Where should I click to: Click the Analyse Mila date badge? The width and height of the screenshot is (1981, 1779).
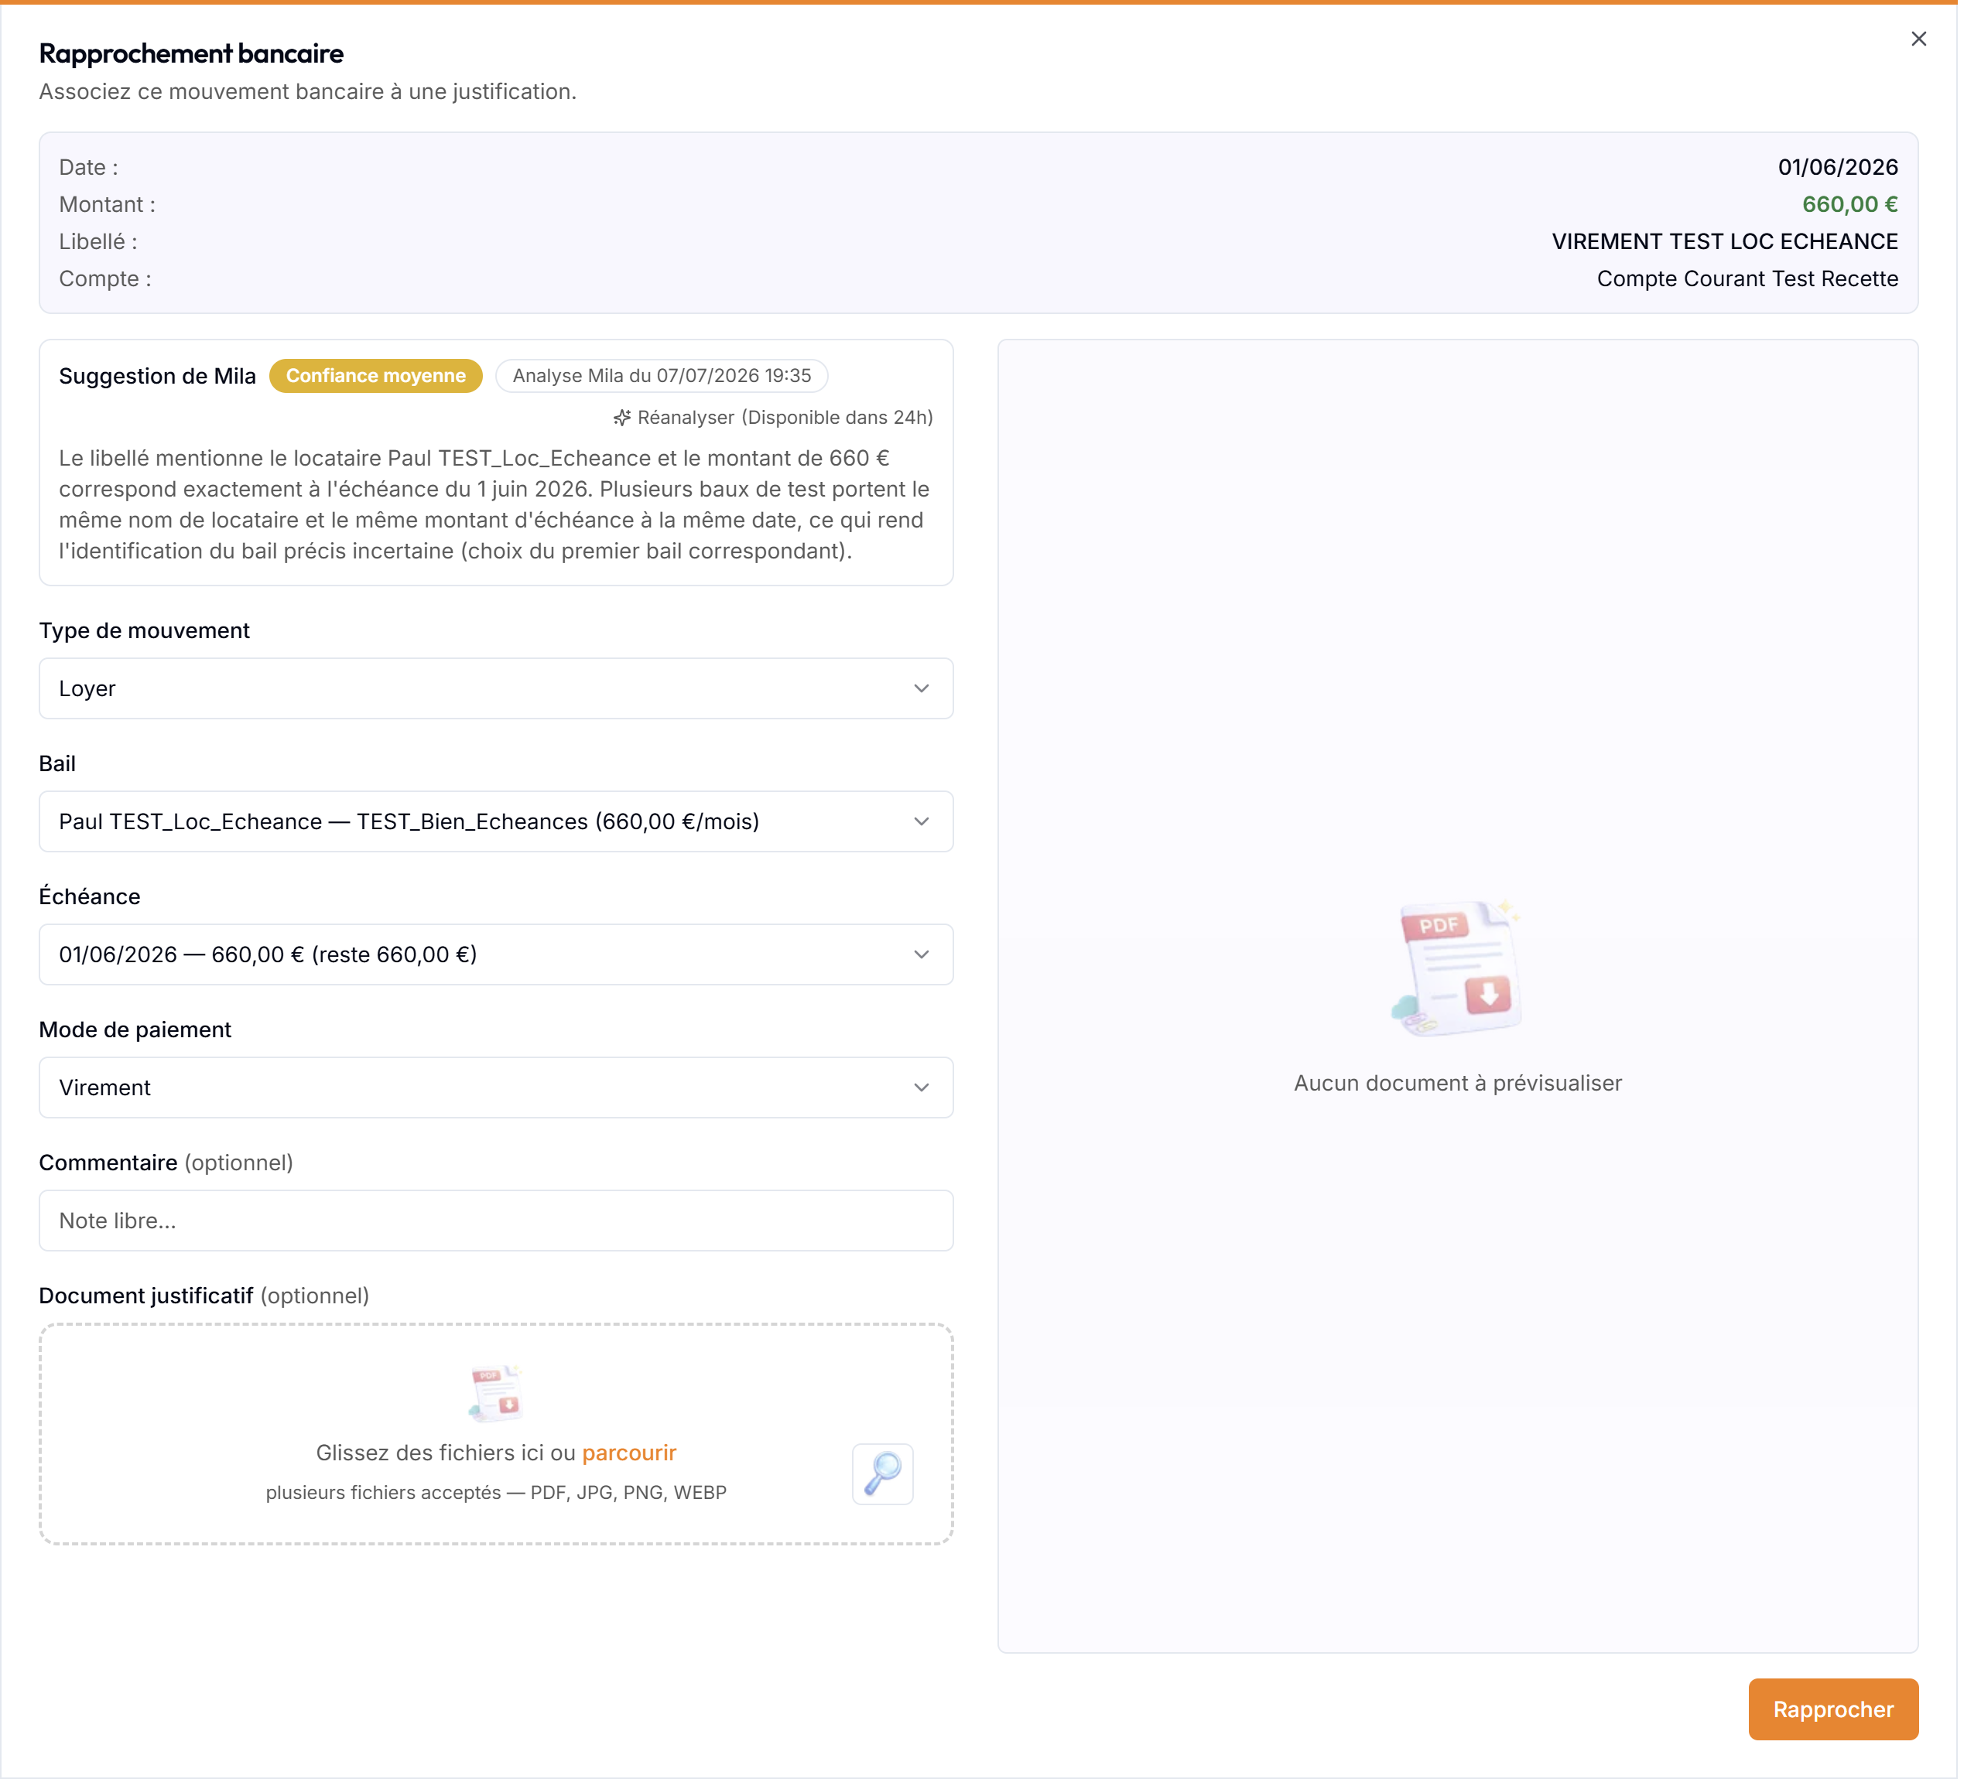pyautogui.click(x=661, y=375)
